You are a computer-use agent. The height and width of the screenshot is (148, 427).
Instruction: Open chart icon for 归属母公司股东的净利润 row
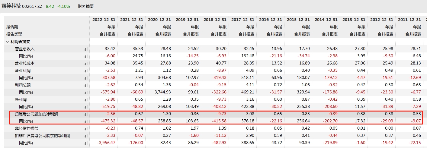click(x=85, y=114)
